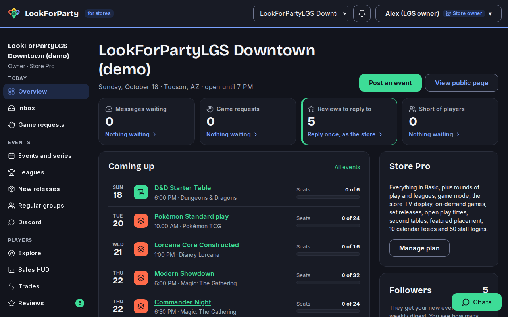Click the Commander Night card icon

pyautogui.click(x=141, y=306)
